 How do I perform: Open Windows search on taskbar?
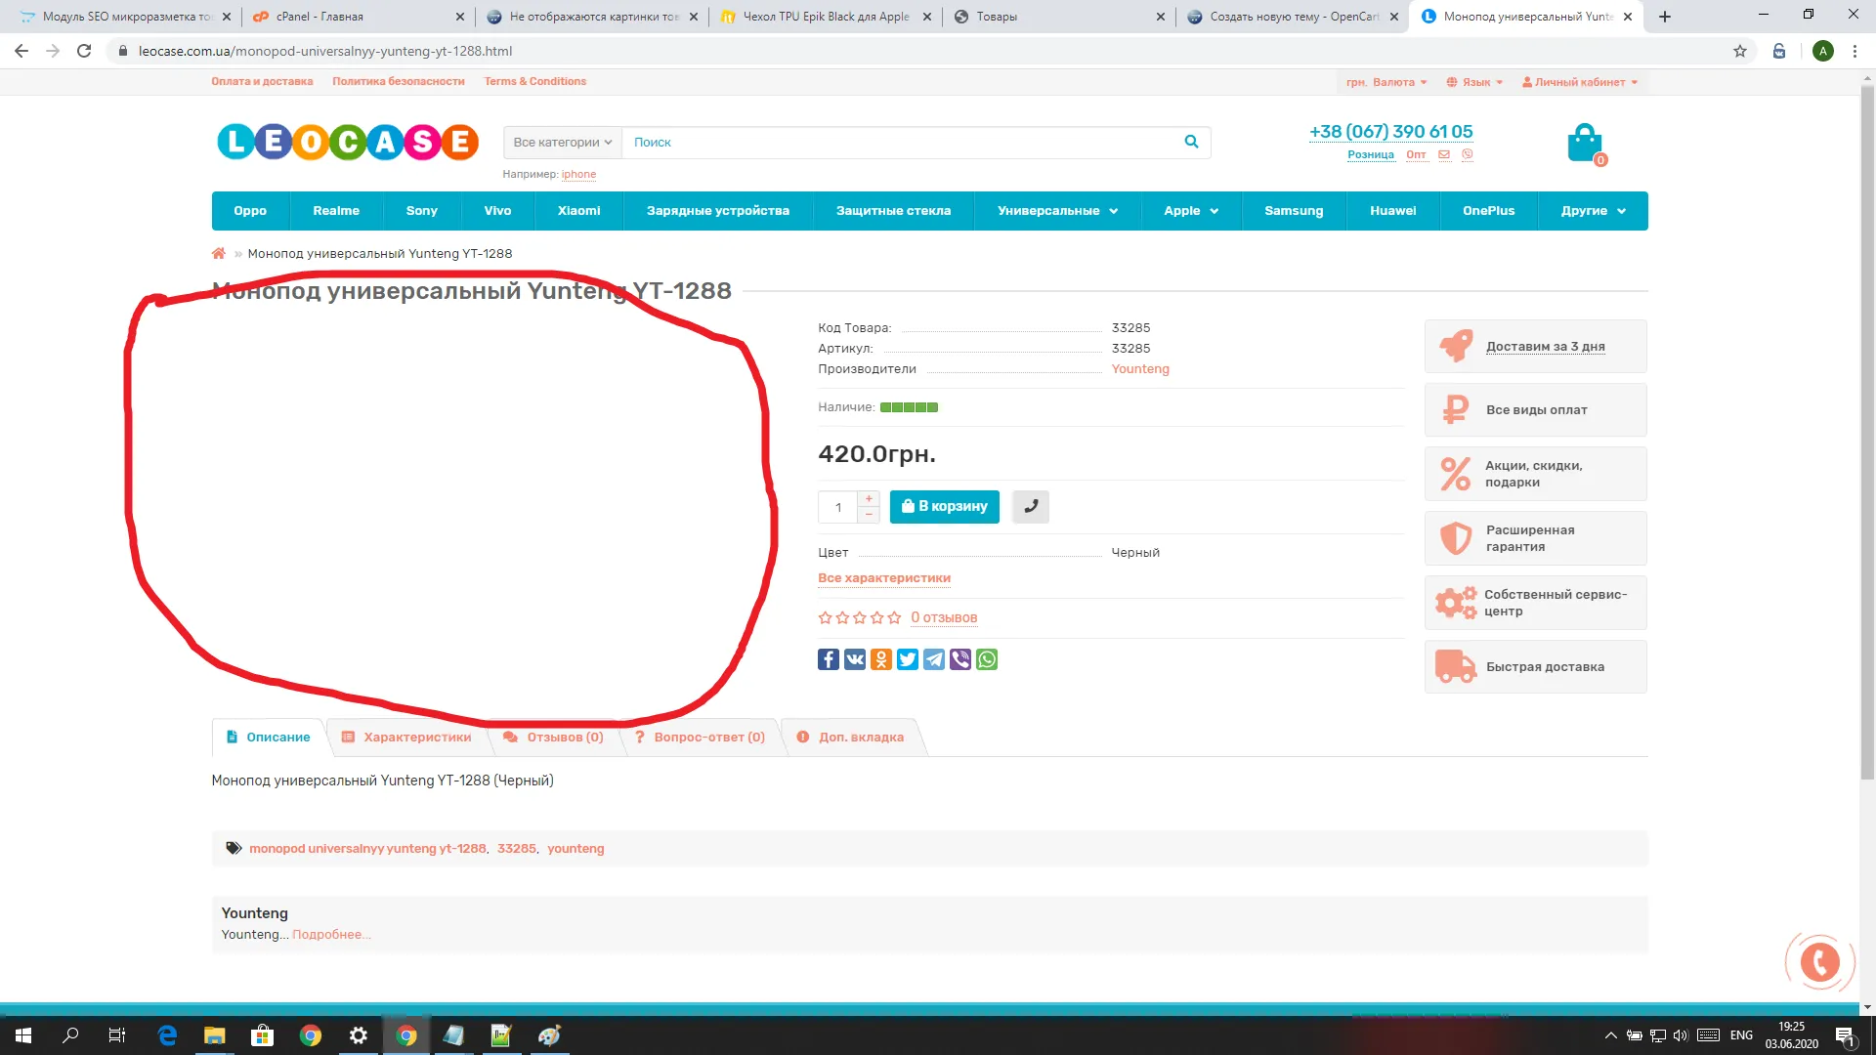[x=70, y=1035]
